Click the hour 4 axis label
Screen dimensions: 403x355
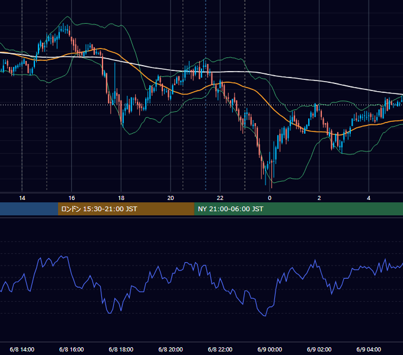pyautogui.click(x=369, y=198)
